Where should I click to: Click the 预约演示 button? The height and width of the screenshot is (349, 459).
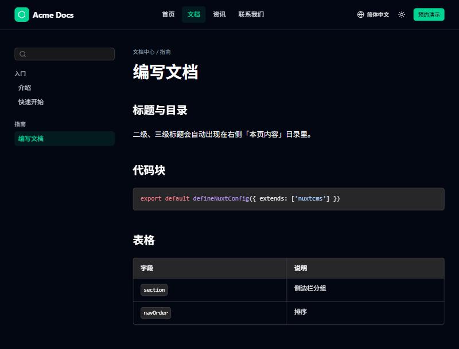[429, 15]
